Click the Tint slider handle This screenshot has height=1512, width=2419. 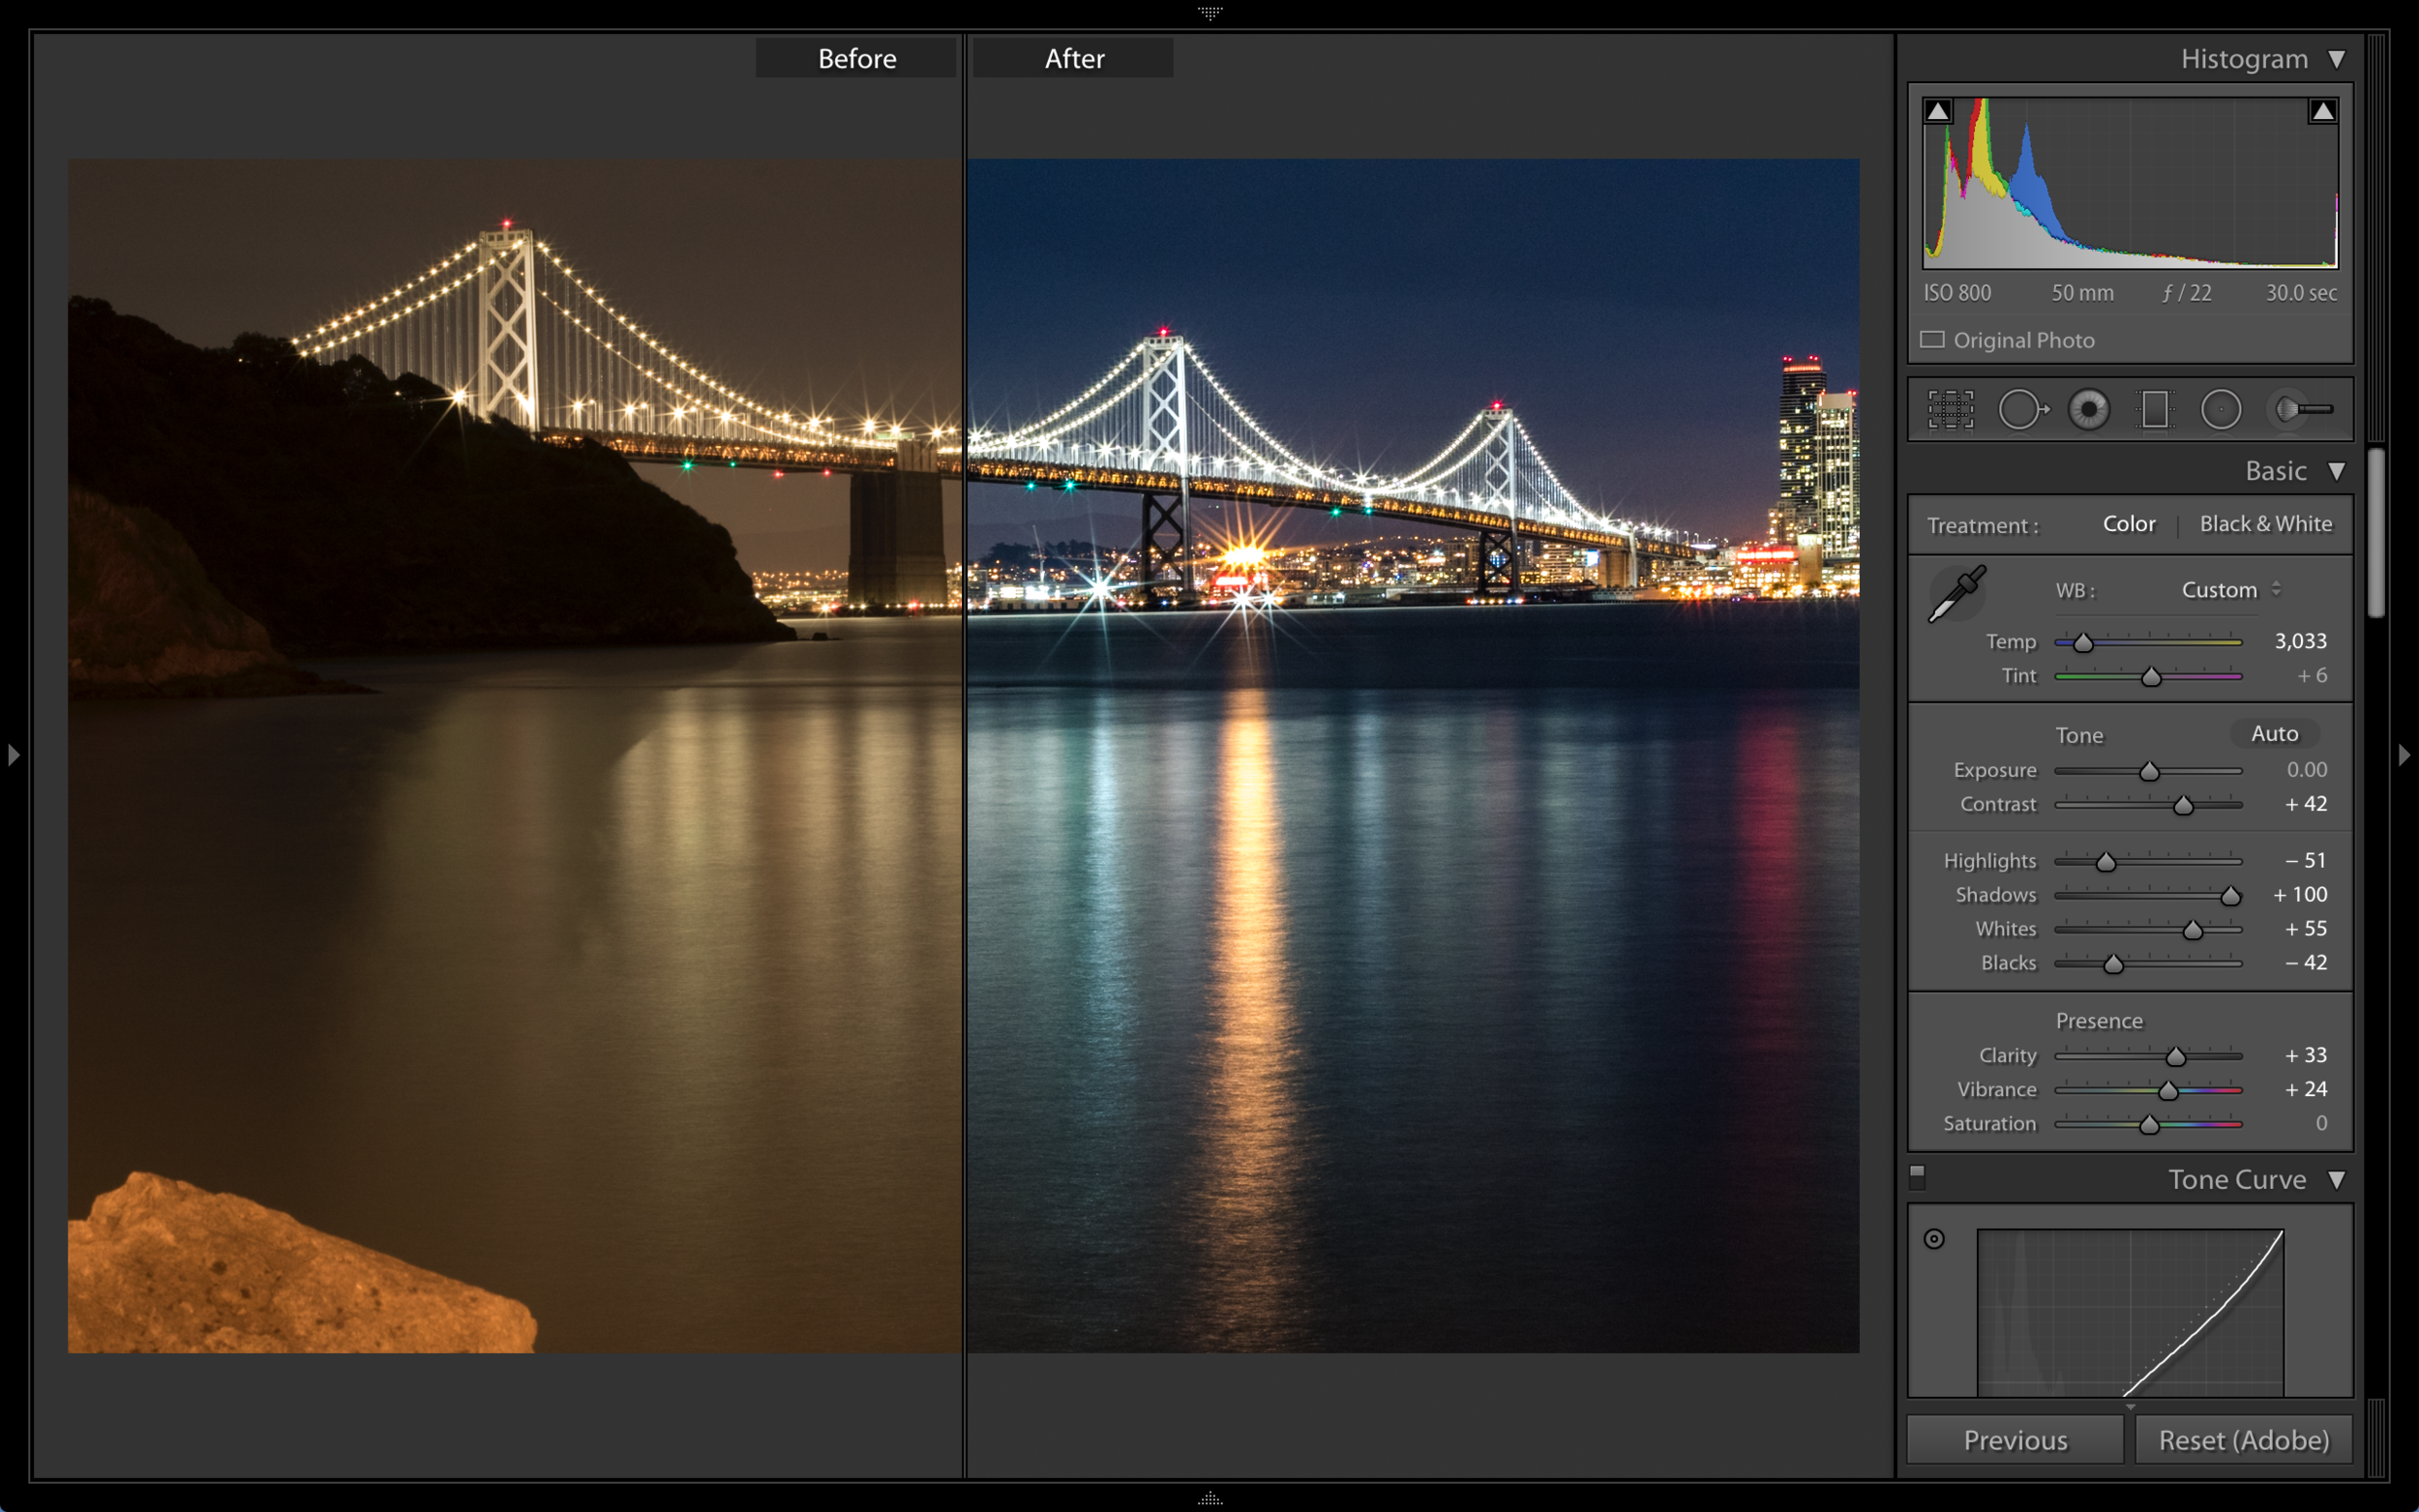(x=2151, y=677)
